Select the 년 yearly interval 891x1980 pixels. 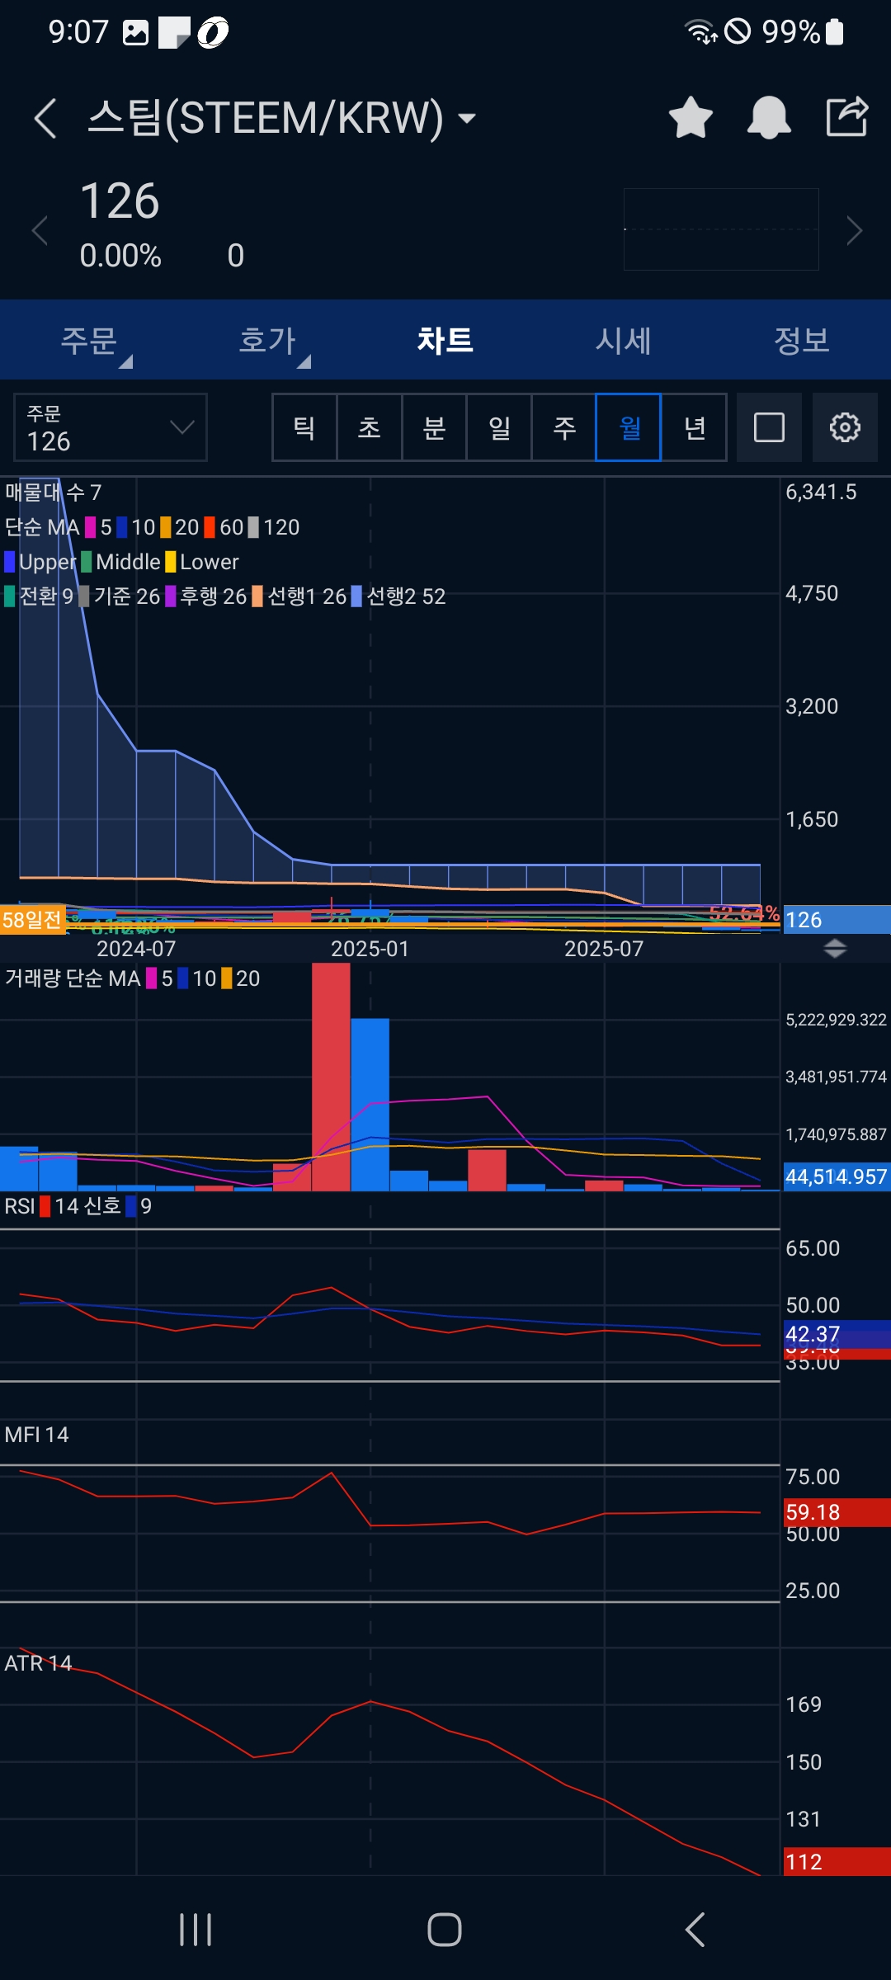[x=695, y=427]
